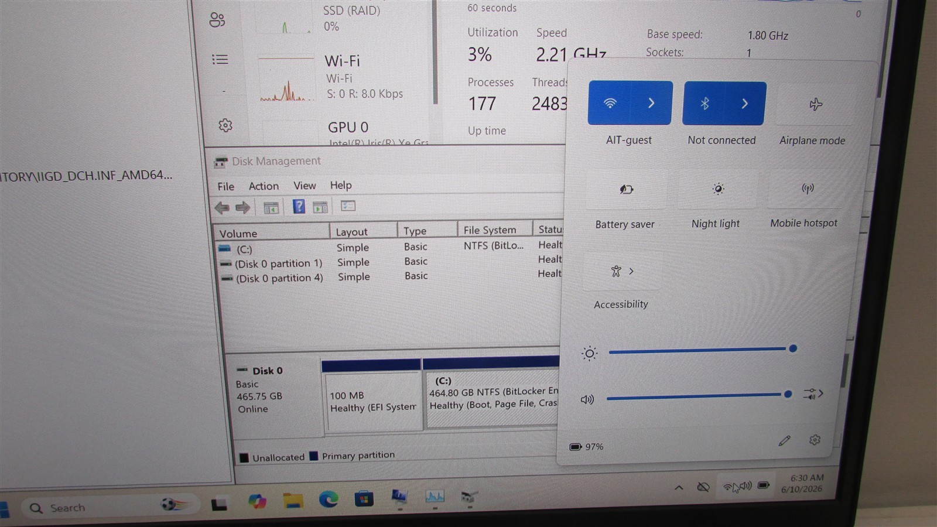Sort by the File System column header

(495, 230)
